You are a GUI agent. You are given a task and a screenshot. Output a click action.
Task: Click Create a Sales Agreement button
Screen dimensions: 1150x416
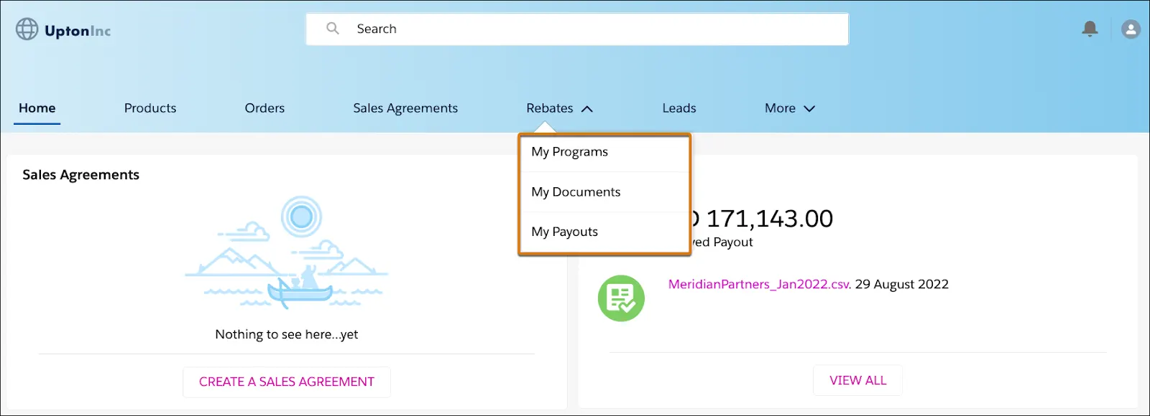click(x=287, y=382)
